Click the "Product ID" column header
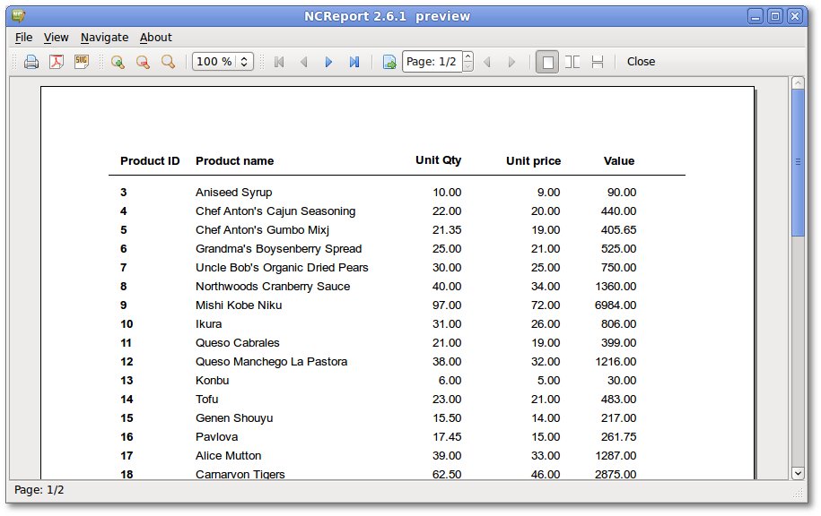Viewport: 821px width, 516px height. click(150, 161)
